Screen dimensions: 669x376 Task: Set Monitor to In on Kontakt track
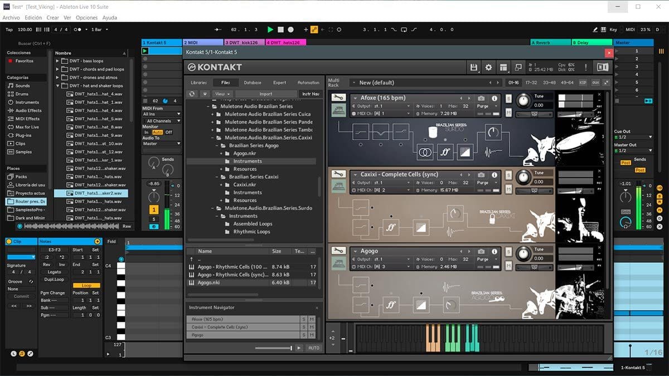tap(146, 132)
